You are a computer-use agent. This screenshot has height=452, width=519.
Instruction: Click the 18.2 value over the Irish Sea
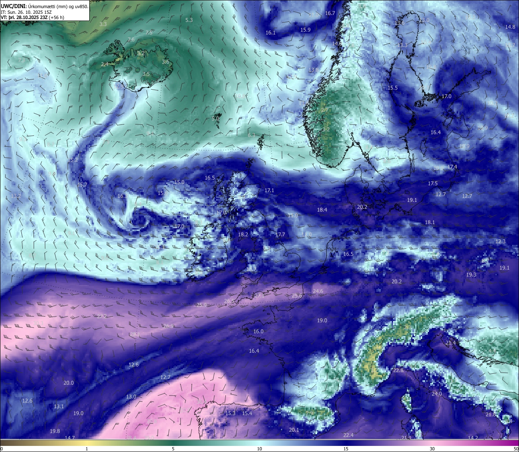pos(243,234)
